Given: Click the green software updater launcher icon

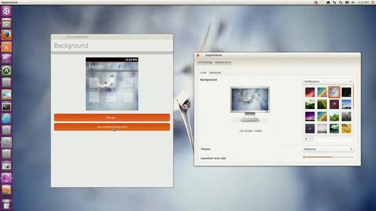Looking at the screenshot, I should [6, 71].
